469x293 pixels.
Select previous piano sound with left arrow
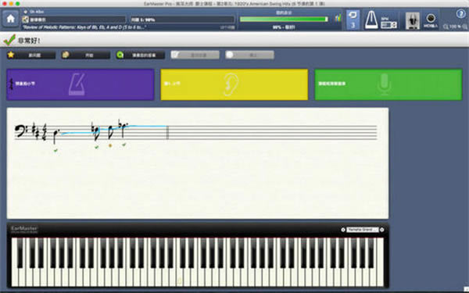[343, 230]
